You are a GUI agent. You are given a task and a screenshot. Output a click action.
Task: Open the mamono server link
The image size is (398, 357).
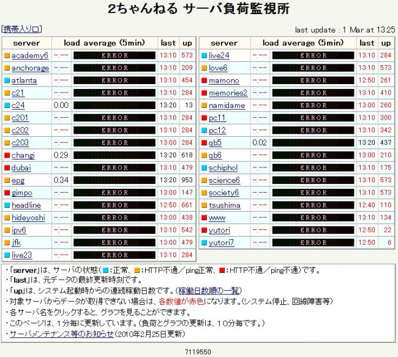[x=224, y=80]
